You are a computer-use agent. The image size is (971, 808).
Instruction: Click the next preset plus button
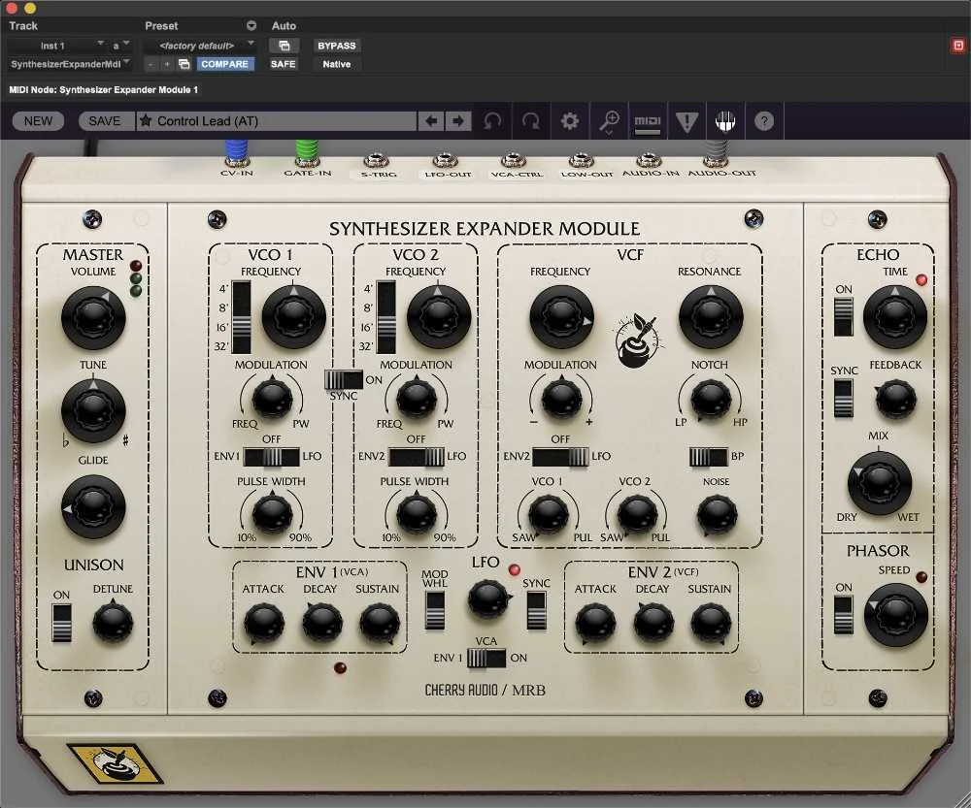pos(167,64)
